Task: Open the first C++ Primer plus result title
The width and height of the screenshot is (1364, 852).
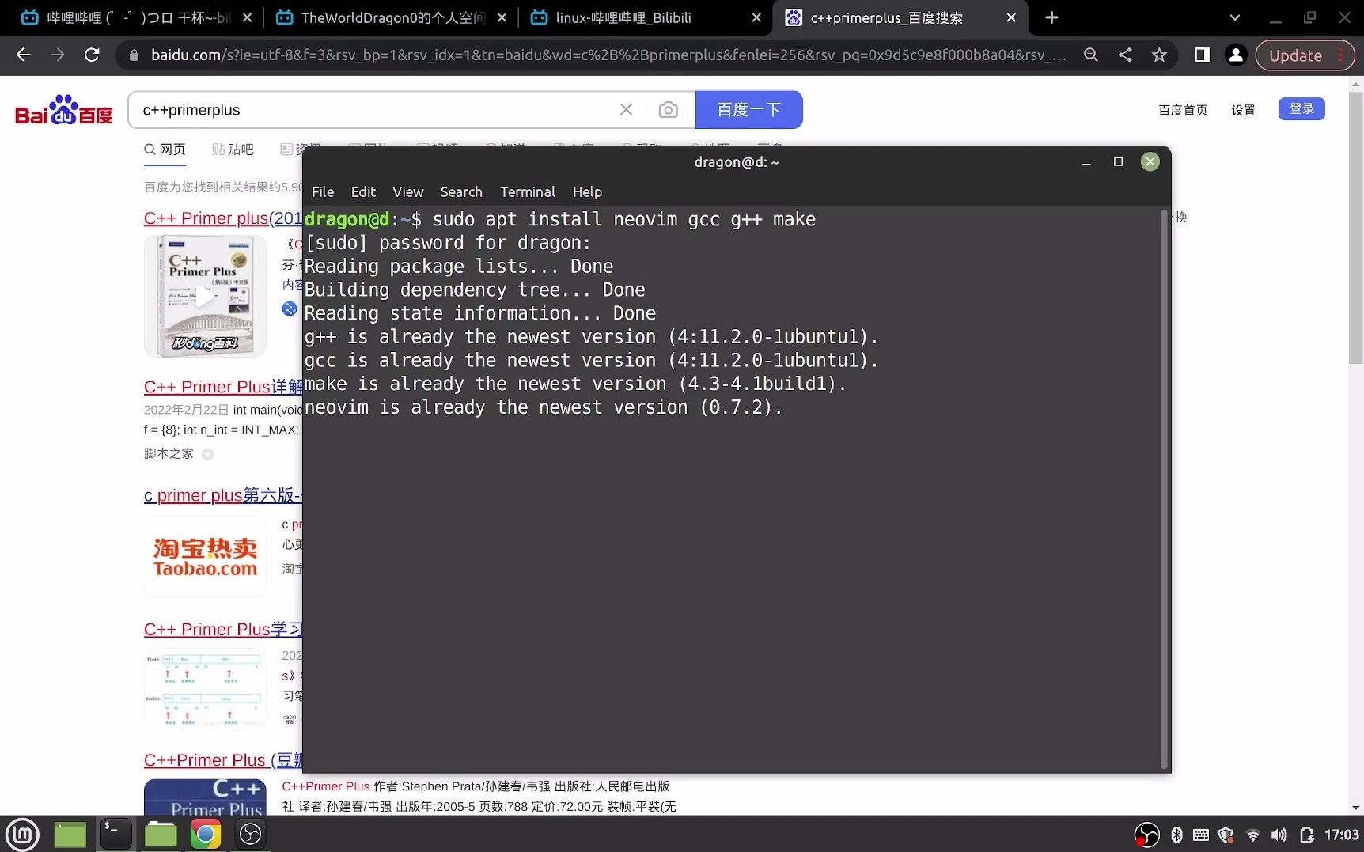Action: (223, 218)
